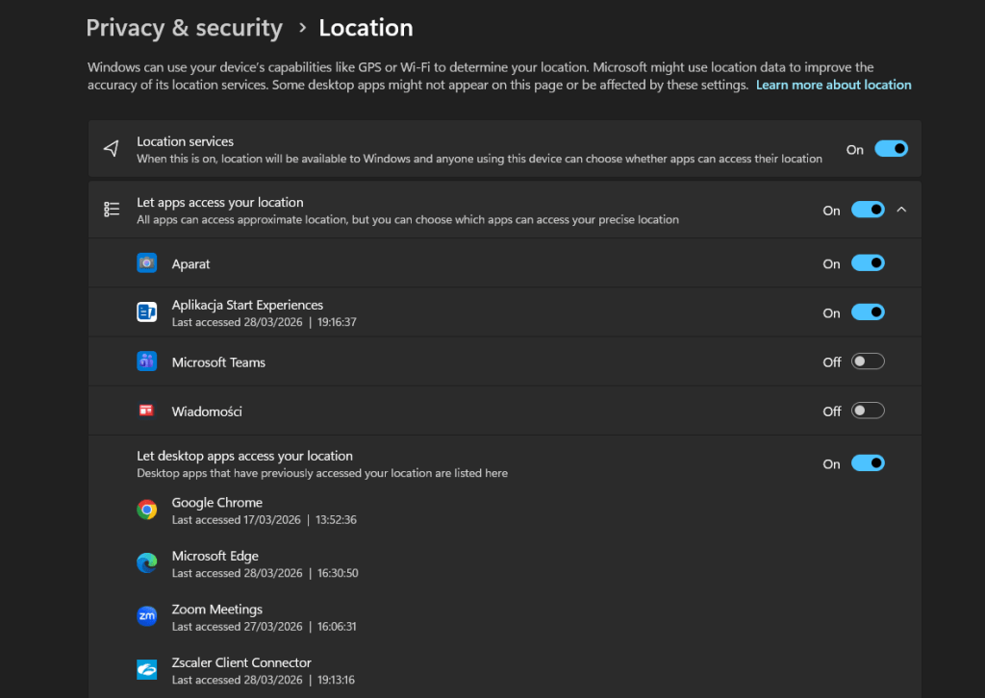Click the Microsoft Teams icon
This screenshot has height=698, width=985.
tap(146, 362)
